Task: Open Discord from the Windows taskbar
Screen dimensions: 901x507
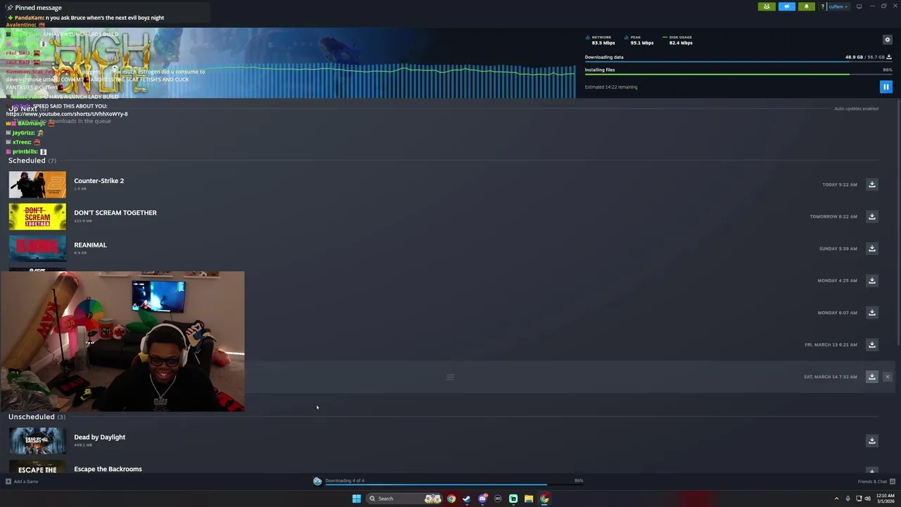Action: pos(482,499)
